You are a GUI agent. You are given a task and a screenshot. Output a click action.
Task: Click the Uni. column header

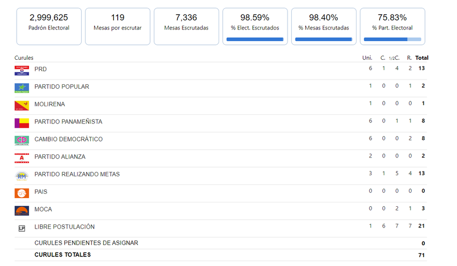coord(367,58)
